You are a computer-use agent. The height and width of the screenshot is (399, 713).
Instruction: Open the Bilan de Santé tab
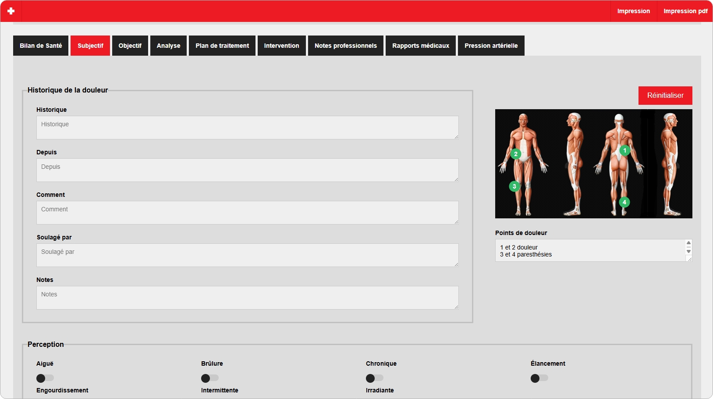[x=41, y=46]
